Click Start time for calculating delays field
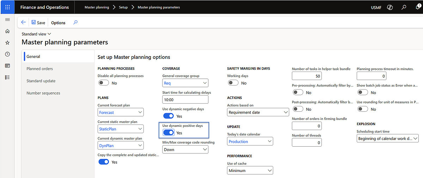The width and height of the screenshot is (423, 178). point(185,100)
